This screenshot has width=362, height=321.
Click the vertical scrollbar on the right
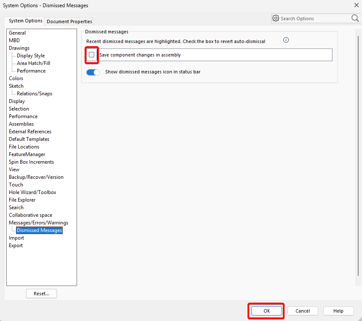pyautogui.click(x=358, y=156)
